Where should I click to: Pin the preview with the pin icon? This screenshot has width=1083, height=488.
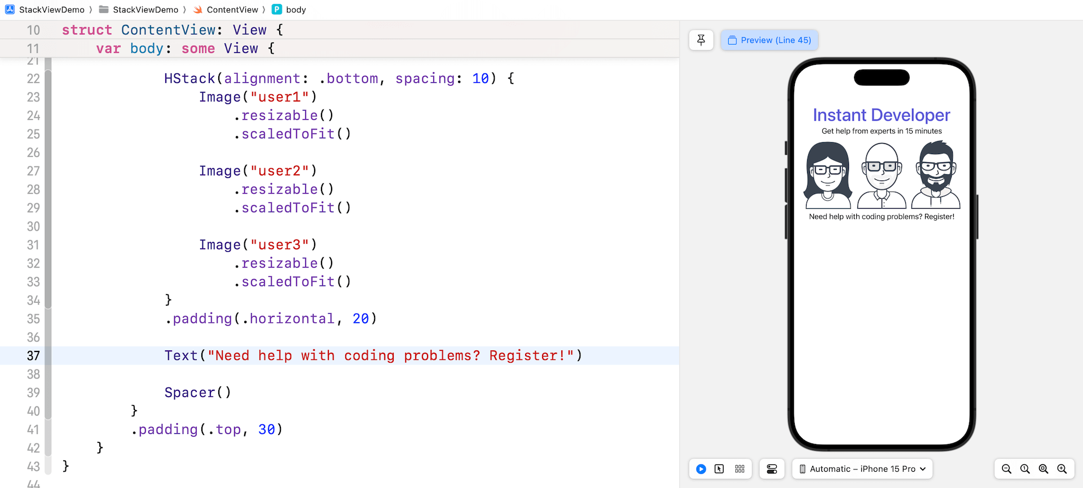click(x=701, y=40)
